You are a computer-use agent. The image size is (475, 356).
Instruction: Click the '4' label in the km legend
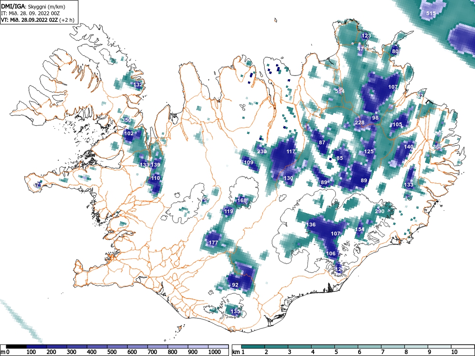tap(313, 352)
